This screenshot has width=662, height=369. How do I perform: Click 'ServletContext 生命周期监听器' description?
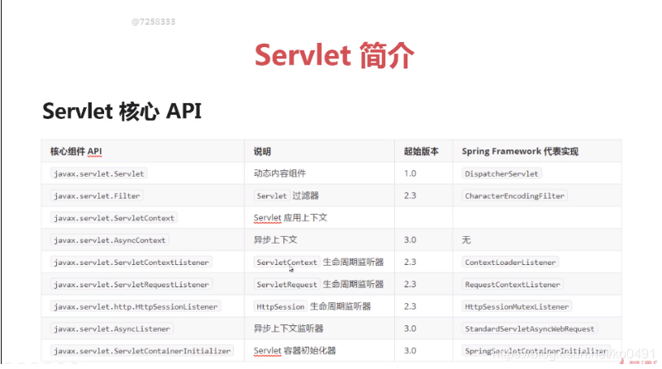pyautogui.click(x=318, y=263)
